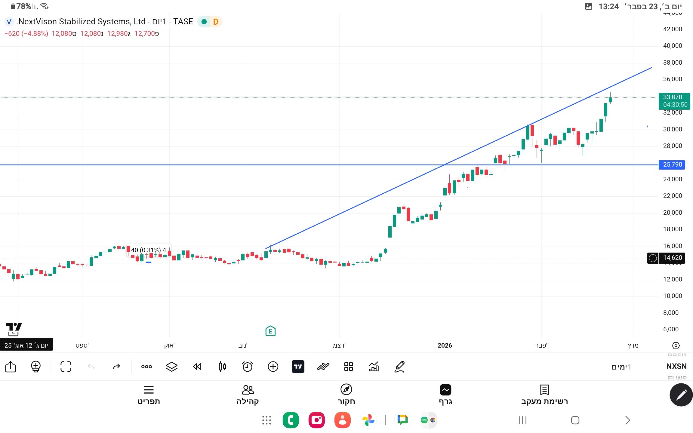Switch to the watchlist tab
This screenshot has height=433, width=693.
(544, 395)
